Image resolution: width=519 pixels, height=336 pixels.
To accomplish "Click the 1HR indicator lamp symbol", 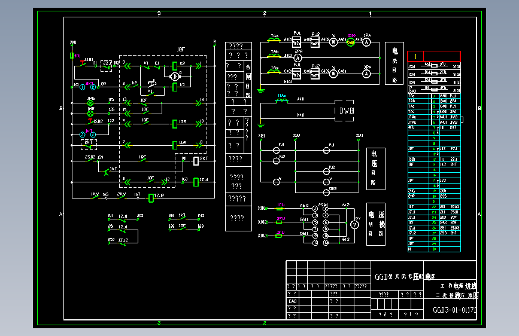I will click(90, 114).
